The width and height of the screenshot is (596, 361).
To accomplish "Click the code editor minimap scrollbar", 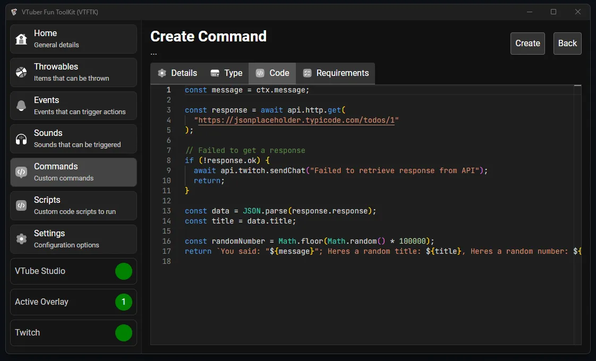I will click(577, 212).
